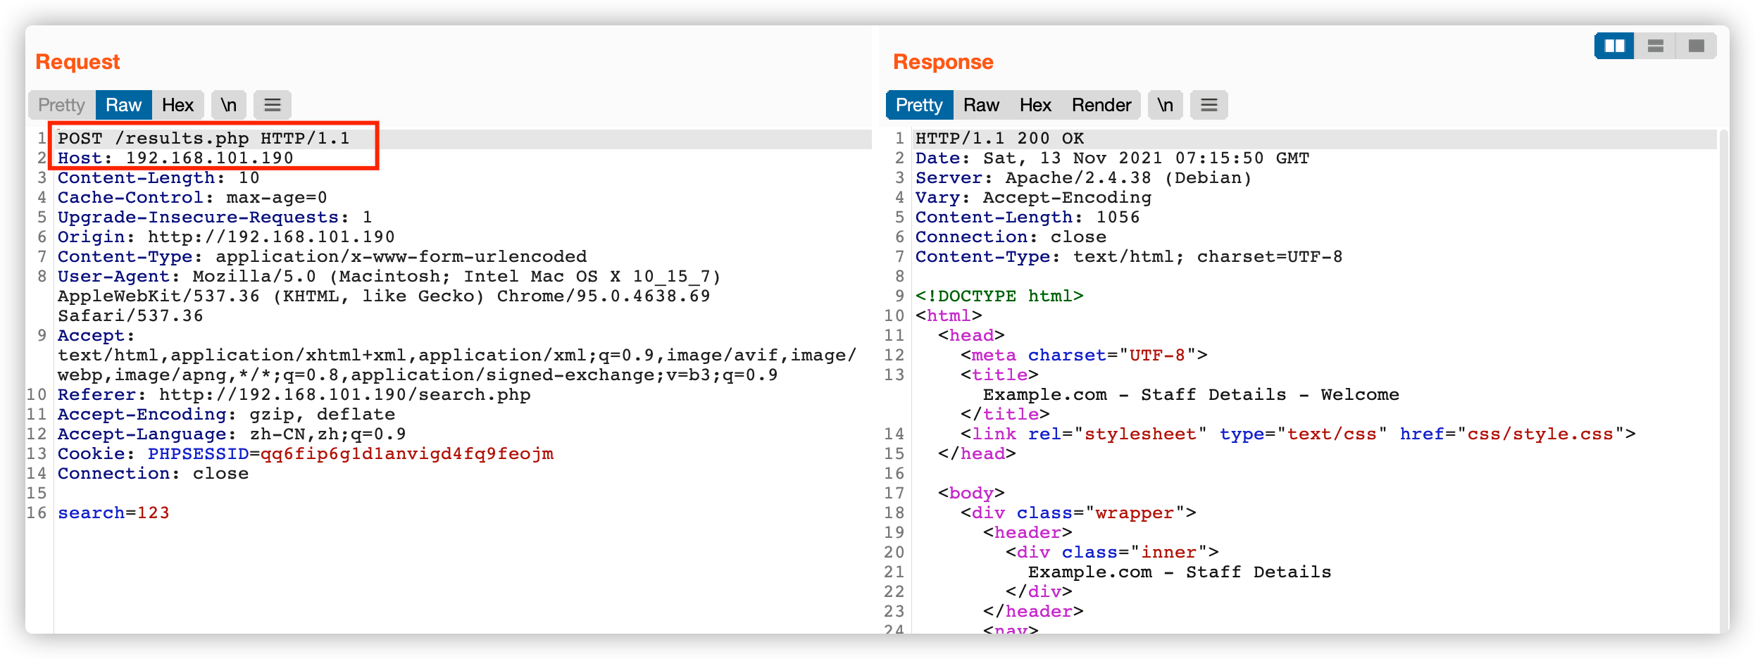The width and height of the screenshot is (1755, 659).
Task: Click the Cache-Control: max-age=0 header
Action: pyautogui.click(x=192, y=198)
